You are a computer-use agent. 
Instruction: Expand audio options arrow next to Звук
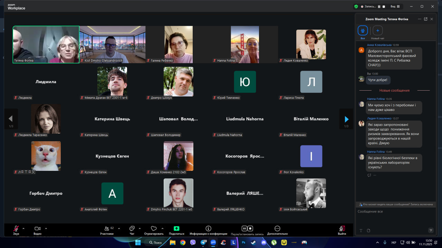click(23, 228)
